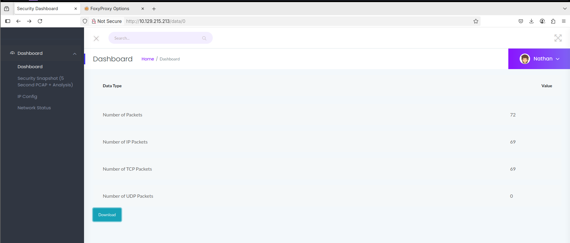Click the Data Type column header
This screenshot has width=570, height=243.
click(x=112, y=86)
